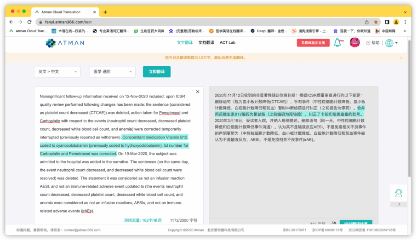The height and width of the screenshot is (241, 417).
Task: Open the 医学英语在线翻译 bookmark
Action: [x=228, y=31]
